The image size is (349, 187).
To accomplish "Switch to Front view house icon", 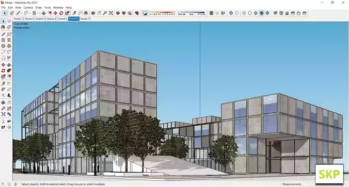I will point(287,13).
